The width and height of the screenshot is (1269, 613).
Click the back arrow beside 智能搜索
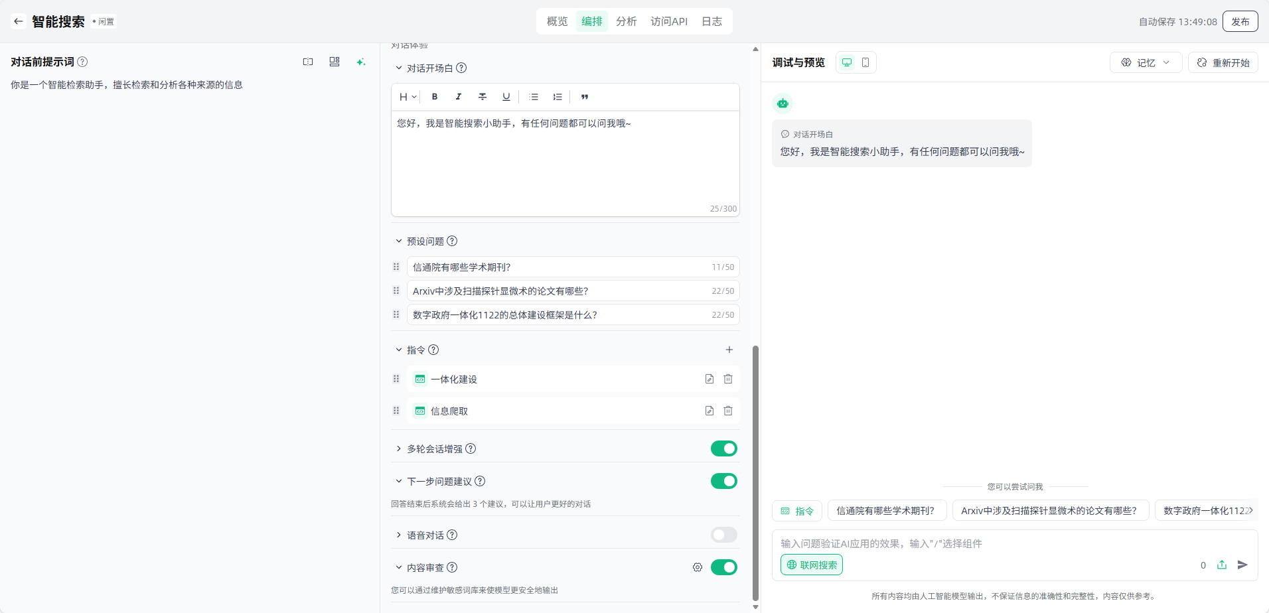click(x=19, y=21)
